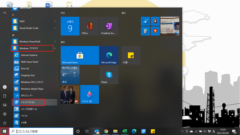Viewport: 240px width, 135px height.
Task: Open the 付箋 sticky notes tile
Action: click(131, 55)
